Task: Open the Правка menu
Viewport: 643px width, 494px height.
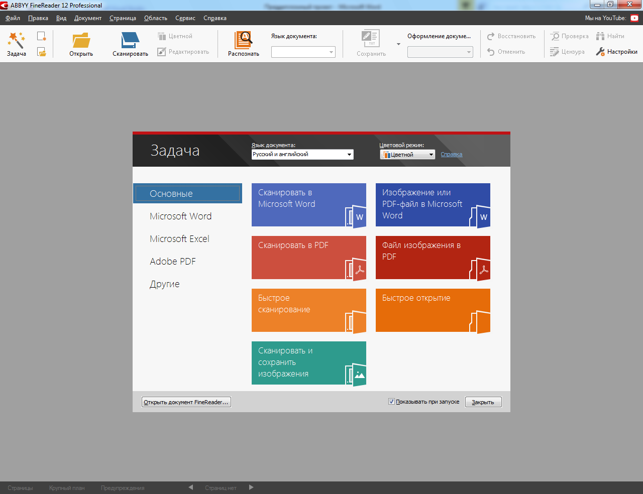Action: (x=38, y=18)
